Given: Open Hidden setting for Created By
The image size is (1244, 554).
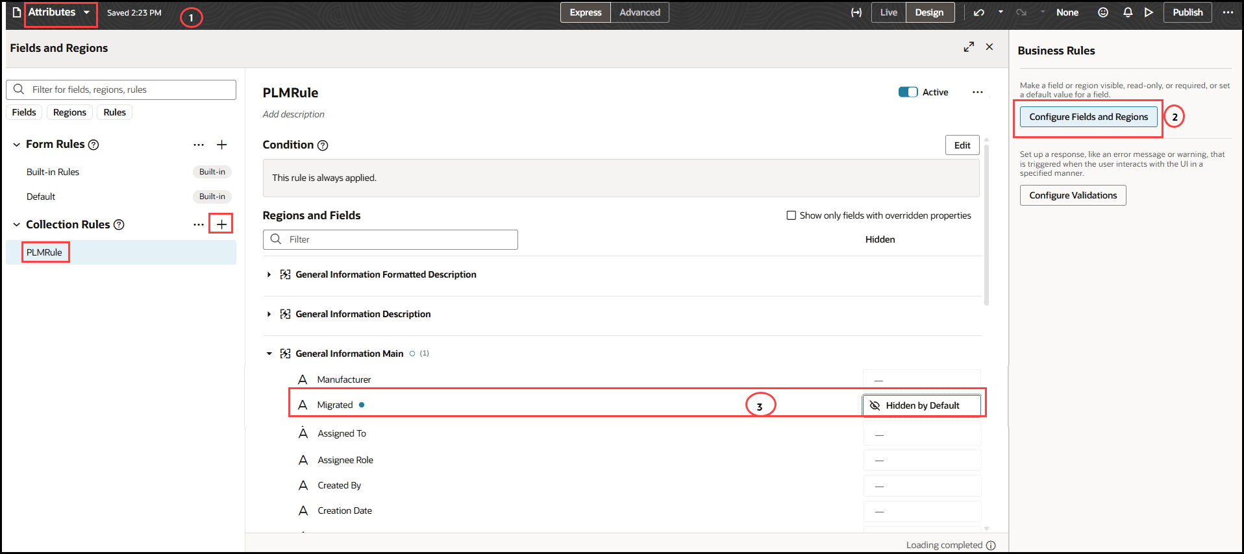Looking at the screenshot, I should (x=921, y=486).
